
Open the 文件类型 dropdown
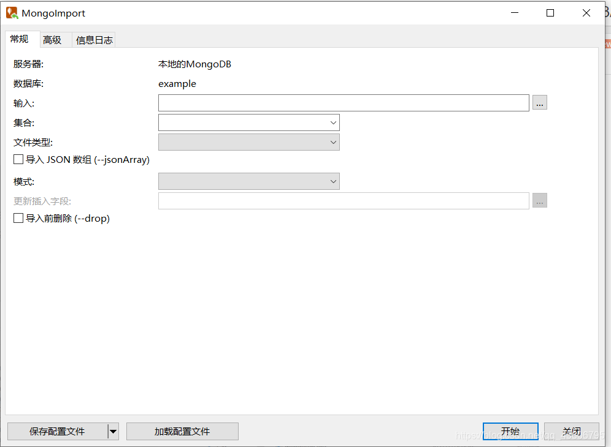[334, 141]
